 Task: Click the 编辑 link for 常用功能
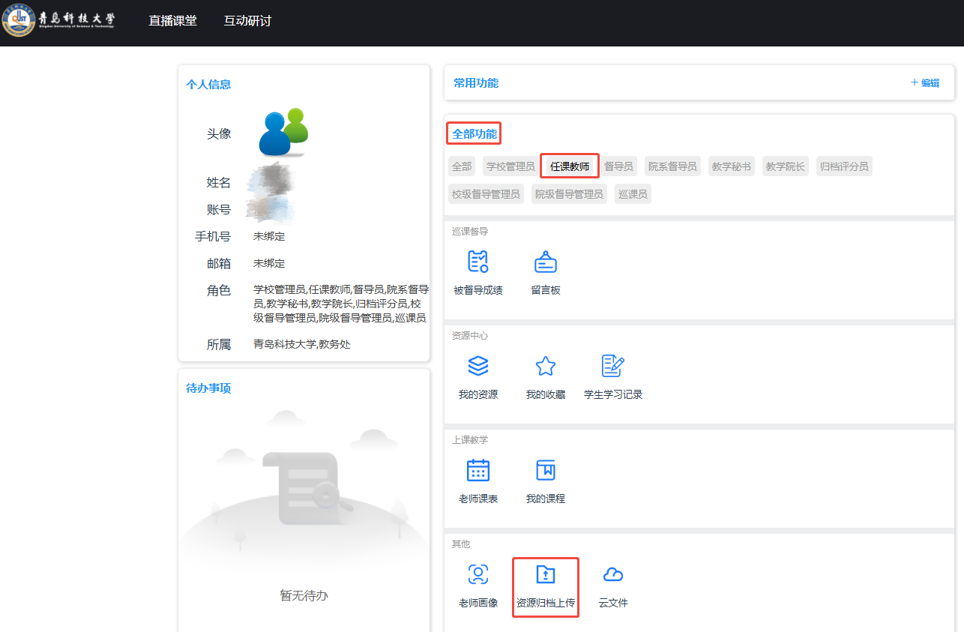(925, 82)
